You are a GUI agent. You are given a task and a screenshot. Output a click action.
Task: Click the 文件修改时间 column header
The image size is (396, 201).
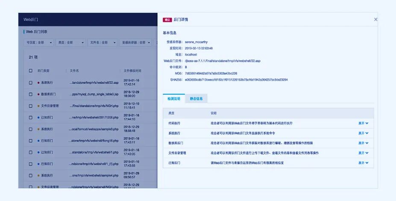coord(132,71)
